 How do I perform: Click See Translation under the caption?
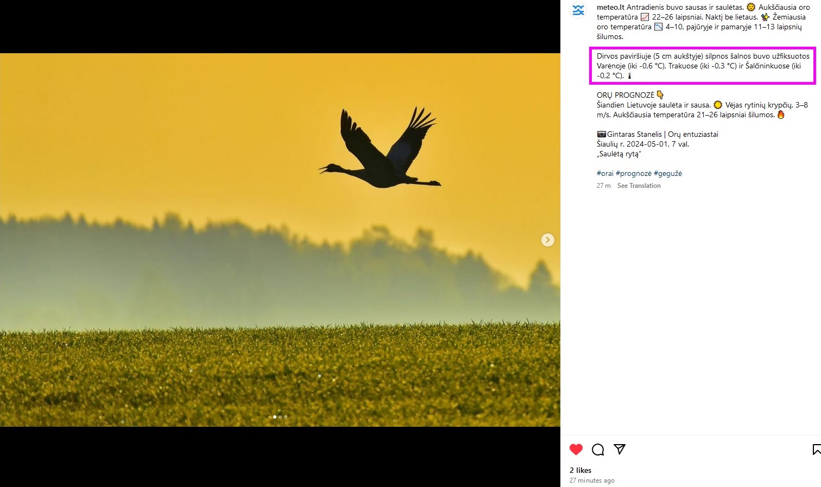coord(639,186)
